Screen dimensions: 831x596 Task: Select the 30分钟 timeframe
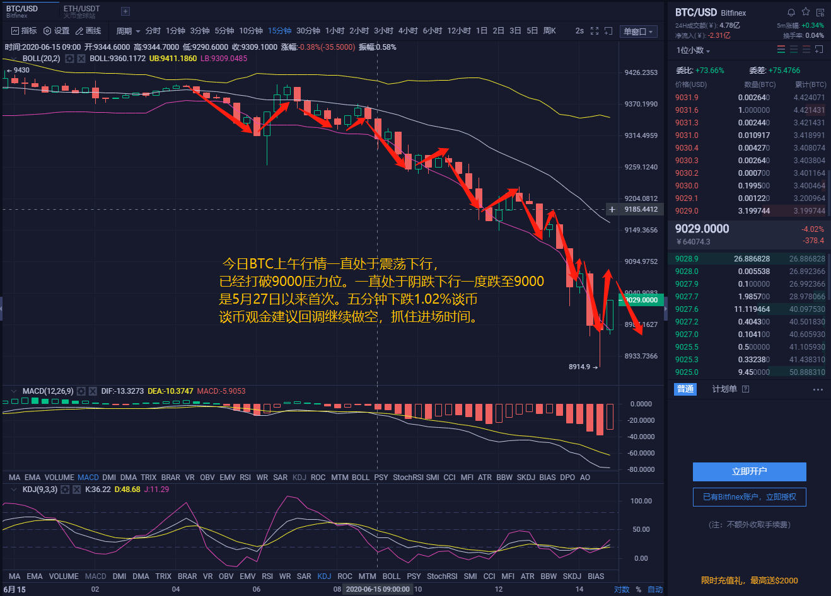click(308, 30)
